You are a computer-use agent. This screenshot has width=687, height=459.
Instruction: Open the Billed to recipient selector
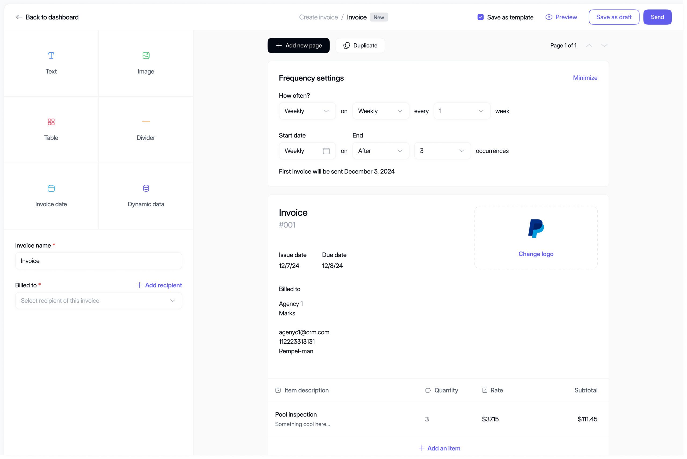tap(98, 301)
